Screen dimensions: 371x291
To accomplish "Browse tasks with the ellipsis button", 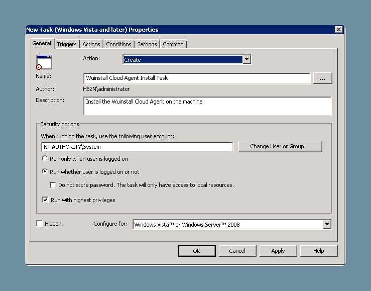I will click(x=322, y=78).
